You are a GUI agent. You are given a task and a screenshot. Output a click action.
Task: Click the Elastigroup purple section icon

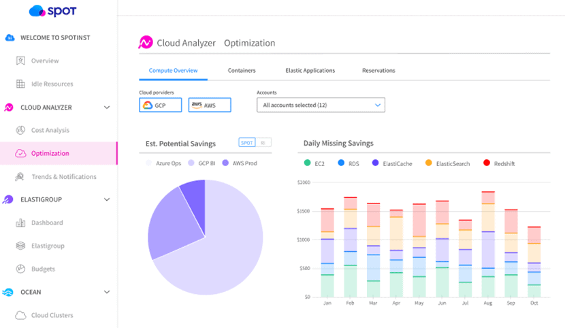(8, 199)
